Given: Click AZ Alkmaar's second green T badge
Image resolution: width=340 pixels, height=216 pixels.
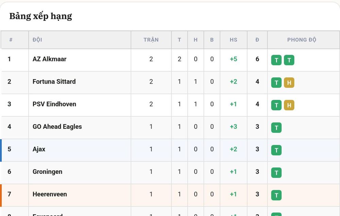Looking at the screenshot, I should click(289, 60).
